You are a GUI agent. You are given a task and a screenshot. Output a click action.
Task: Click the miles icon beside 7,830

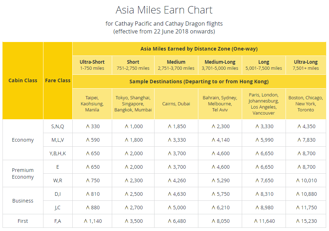coord(299,140)
